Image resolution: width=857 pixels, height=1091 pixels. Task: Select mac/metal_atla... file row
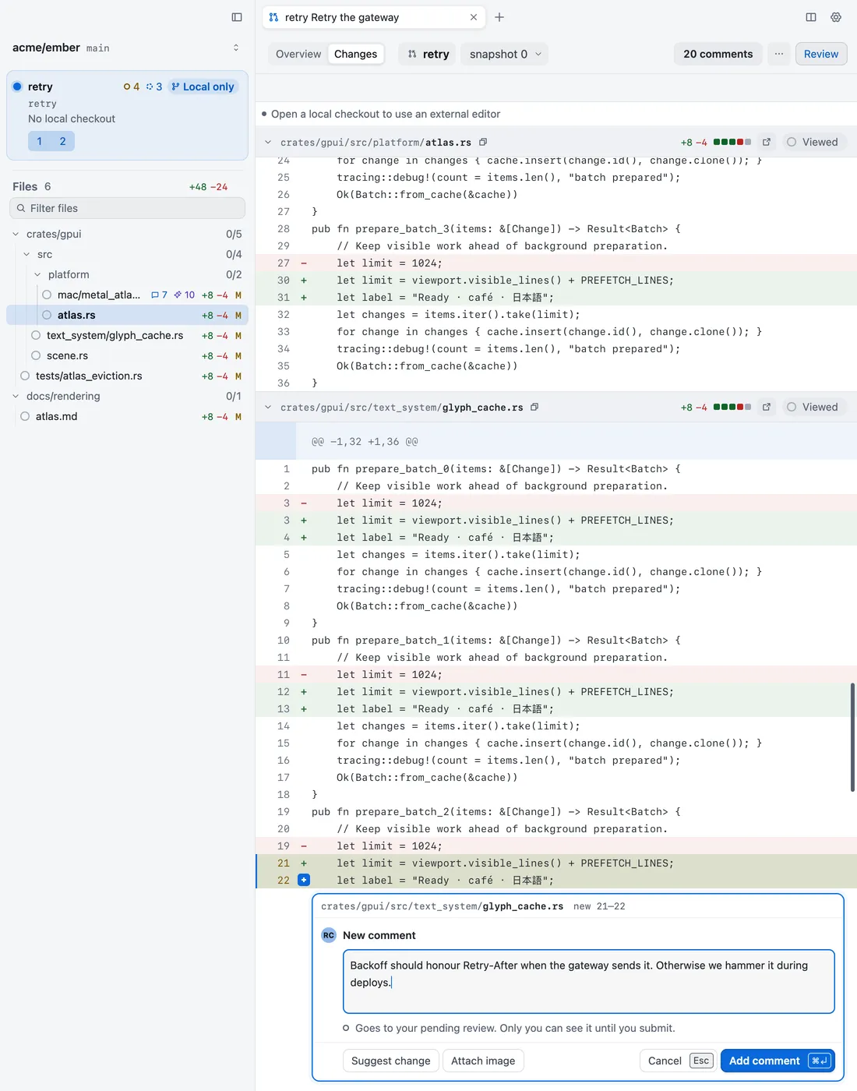coord(127,295)
